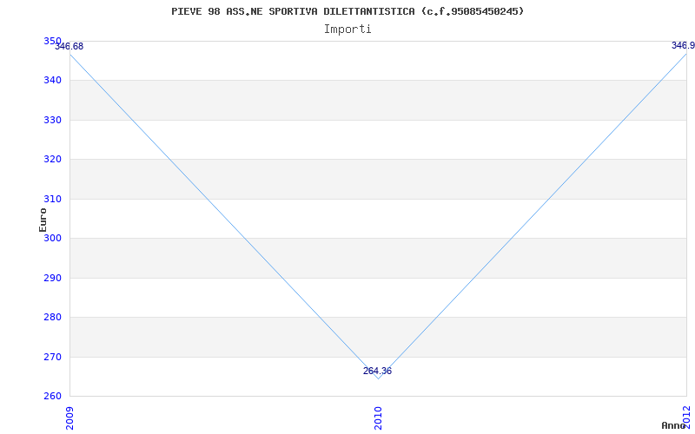Click the 'Euro' y-axis label

coord(43,220)
